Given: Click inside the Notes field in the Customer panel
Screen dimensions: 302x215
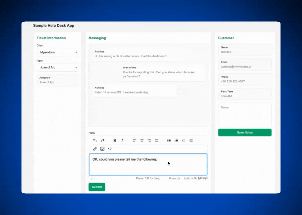Looking at the screenshot, I should (245, 115).
